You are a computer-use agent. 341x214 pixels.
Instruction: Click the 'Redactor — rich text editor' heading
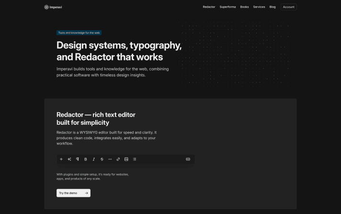coord(96,115)
